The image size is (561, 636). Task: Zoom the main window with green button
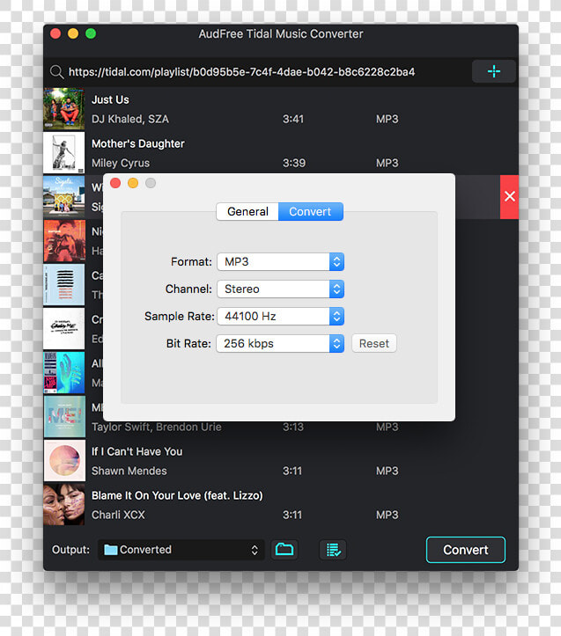coord(91,33)
